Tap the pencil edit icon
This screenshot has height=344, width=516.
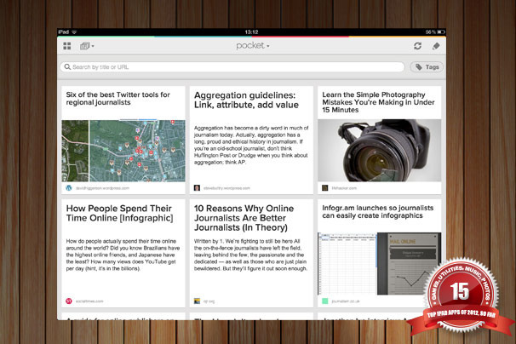pos(436,46)
